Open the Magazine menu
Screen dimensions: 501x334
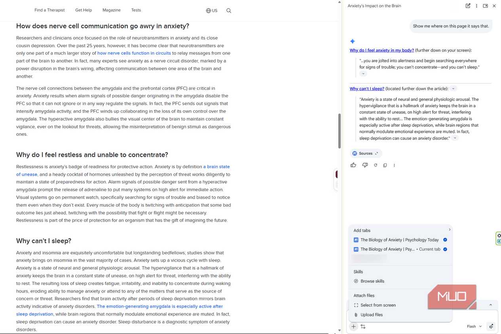112,10
